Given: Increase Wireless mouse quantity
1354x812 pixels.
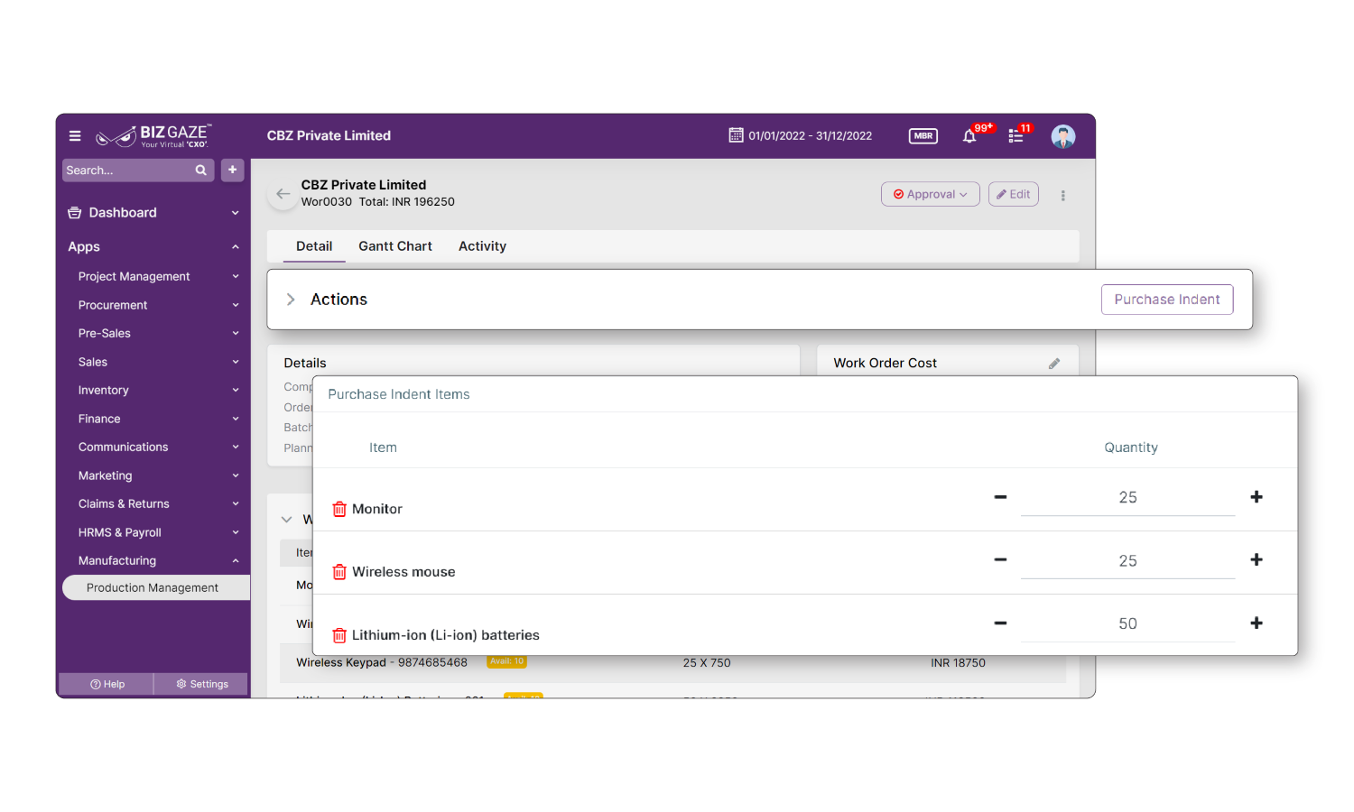Looking at the screenshot, I should (x=1257, y=560).
